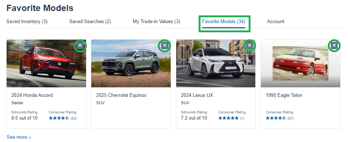Open the red Eagle Talon photo
This screenshot has width=348, height=142.
[x=301, y=63]
